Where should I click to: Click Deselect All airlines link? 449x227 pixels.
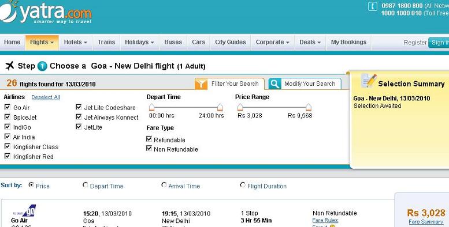pyautogui.click(x=46, y=97)
